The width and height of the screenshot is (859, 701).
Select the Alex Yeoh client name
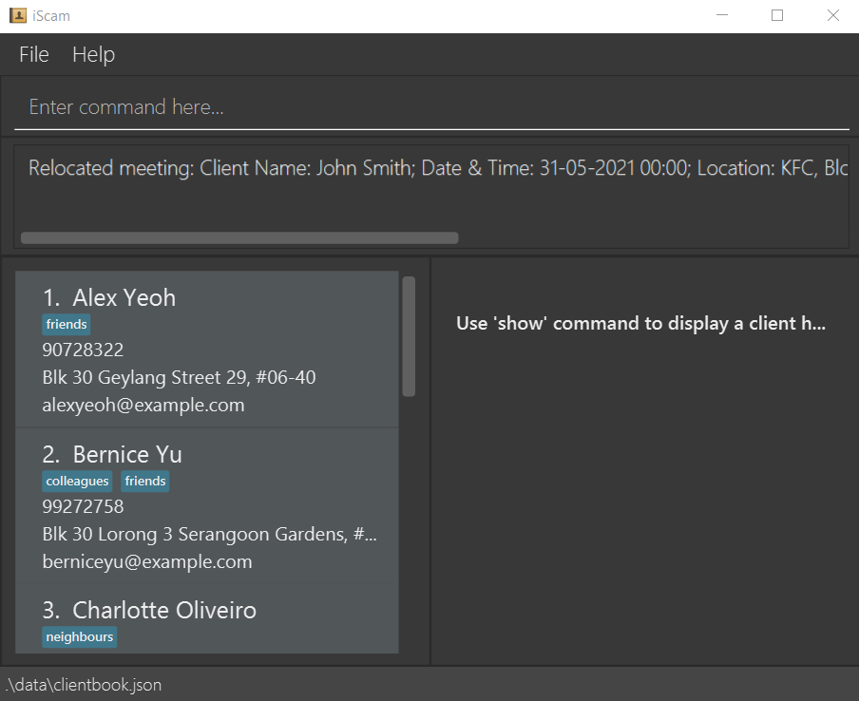[x=124, y=298]
